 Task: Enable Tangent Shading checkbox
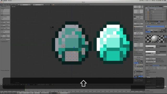(157, 60)
